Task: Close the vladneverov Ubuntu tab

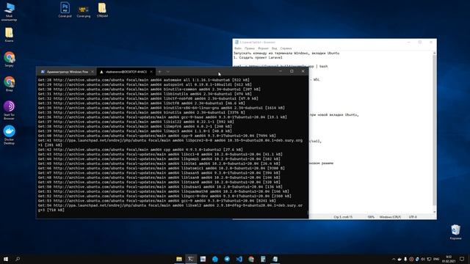Action: [151, 72]
